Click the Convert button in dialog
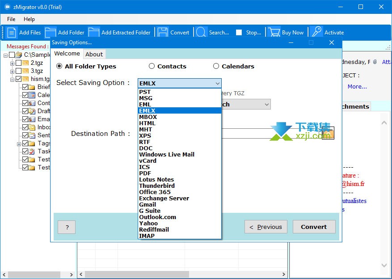This screenshot has width=392, height=279. (314, 227)
